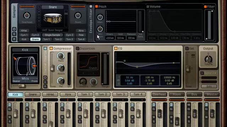Click the Beater/Front mic balance slider
This screenshot has width=227, height=127.
click(22, 86)
